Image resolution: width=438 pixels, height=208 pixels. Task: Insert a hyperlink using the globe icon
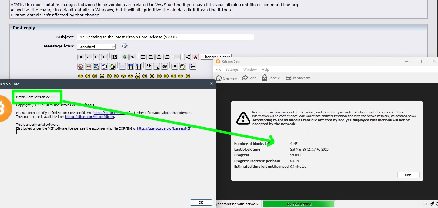pos(96,66)
